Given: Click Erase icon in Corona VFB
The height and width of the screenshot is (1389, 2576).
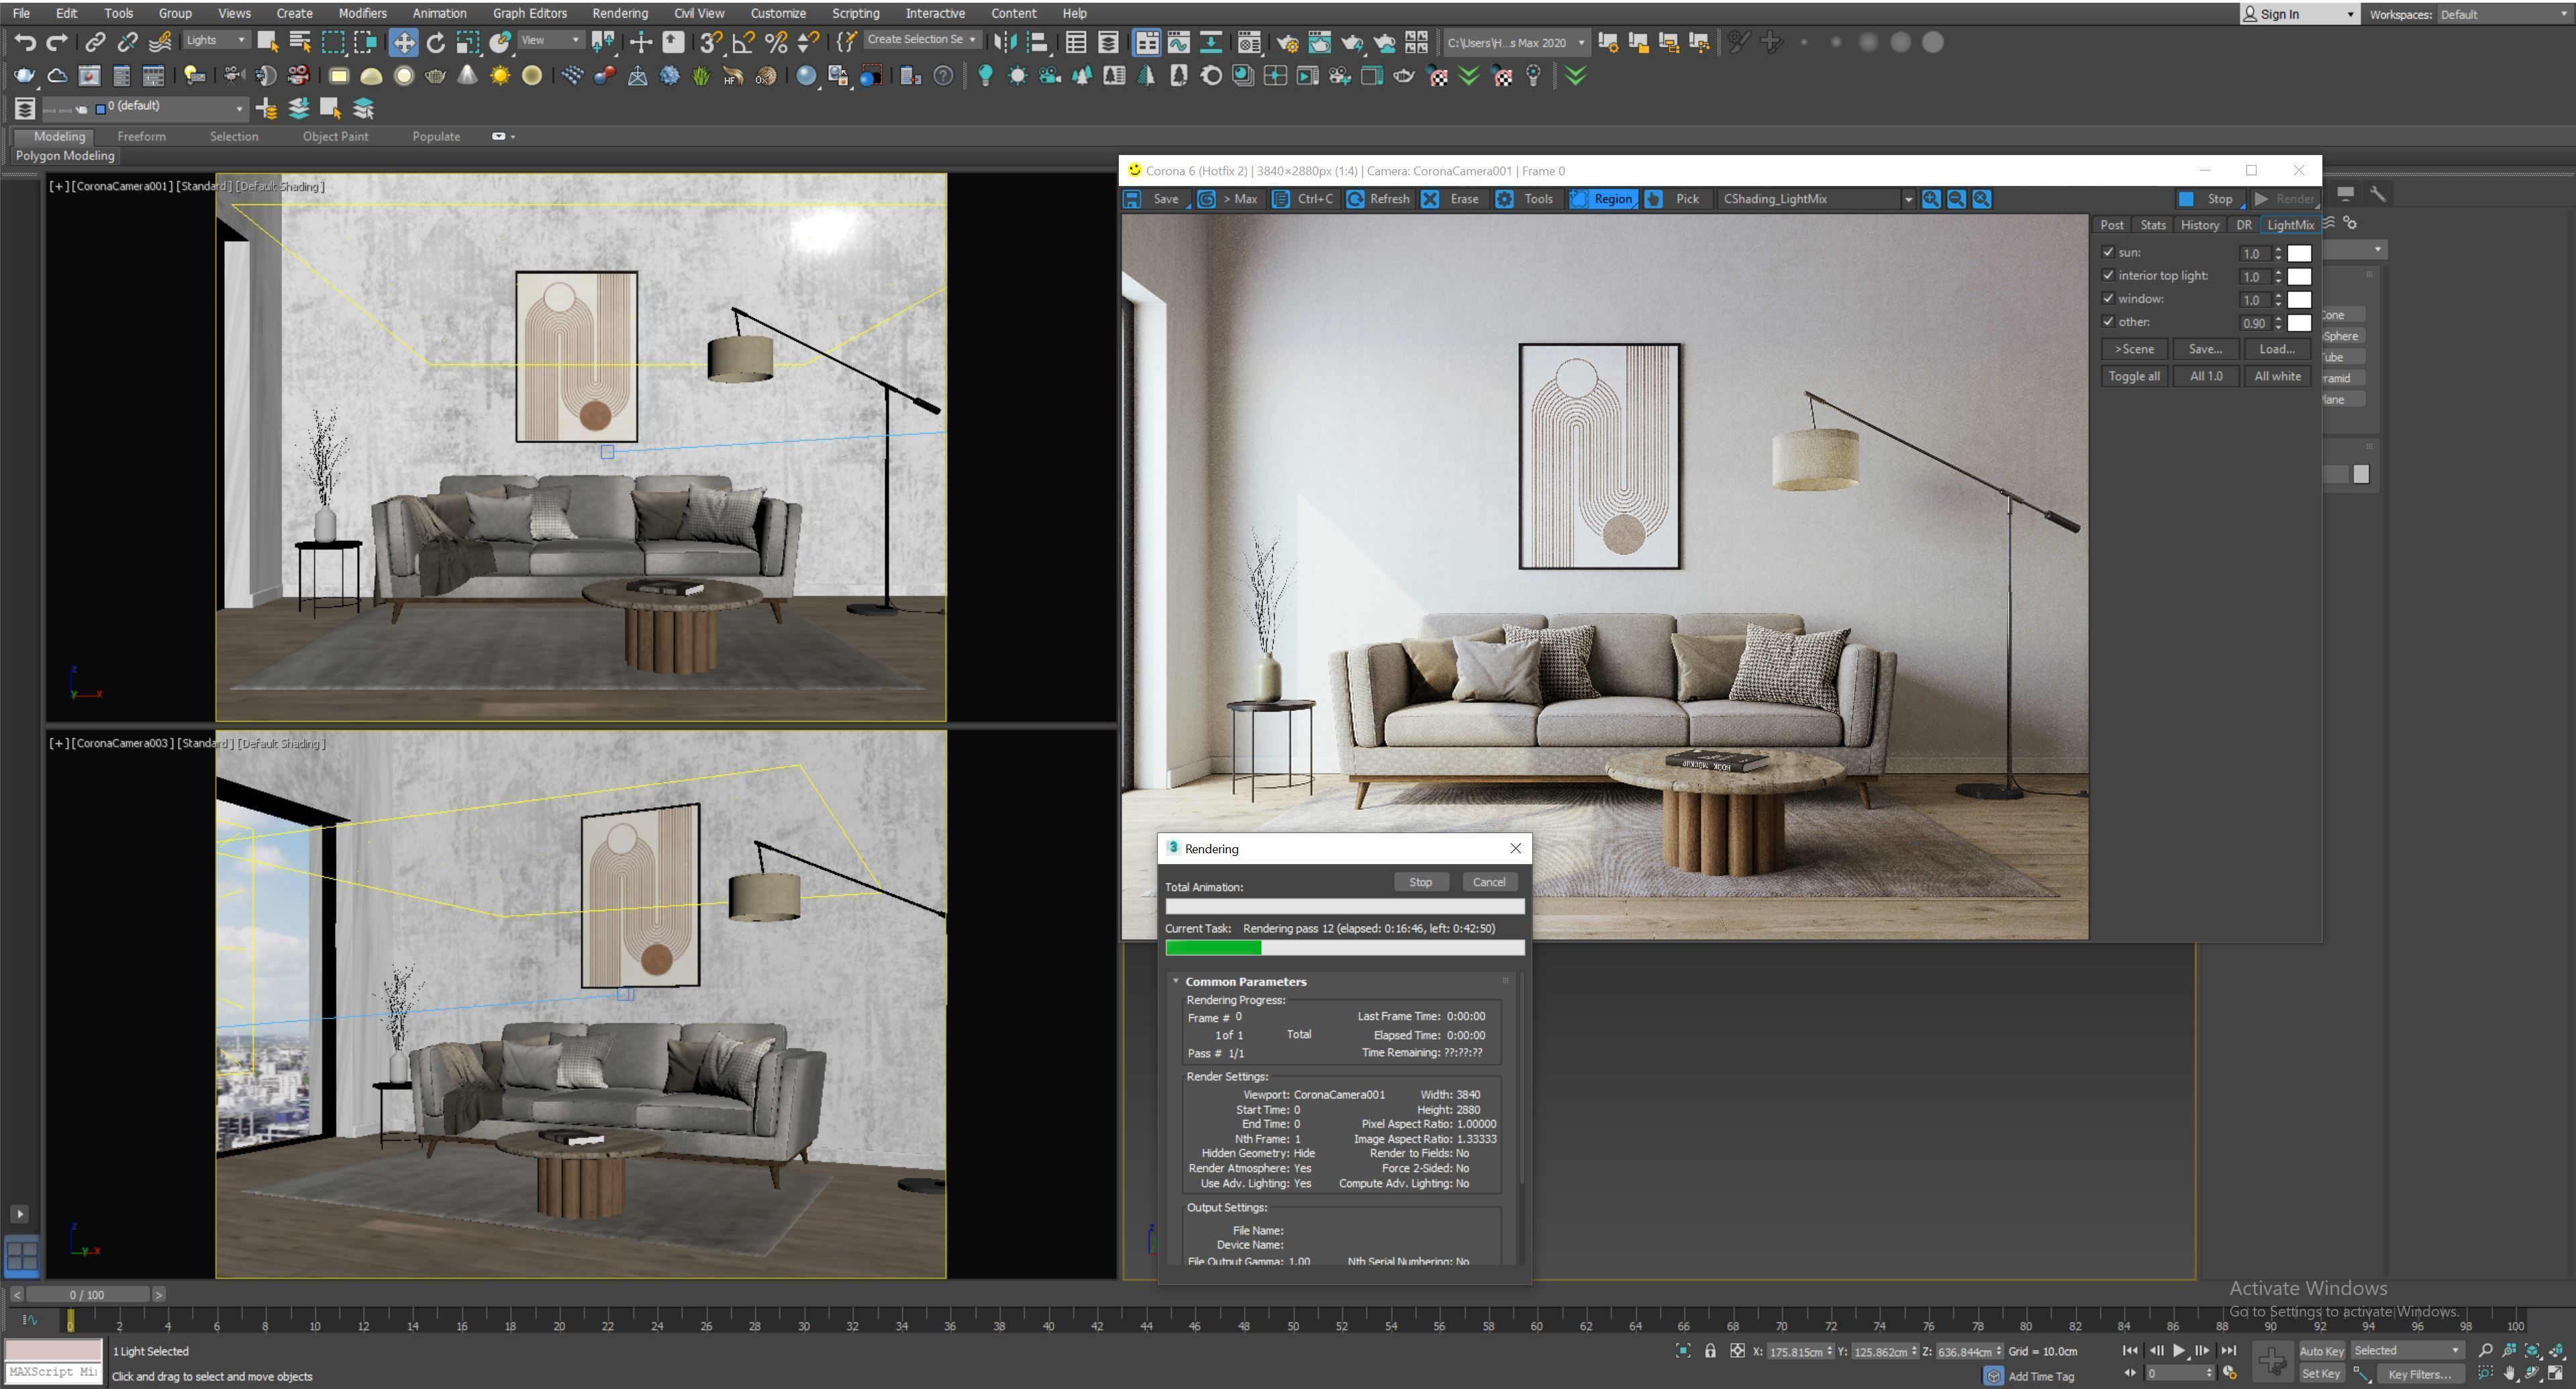Looking at the screenshot, I should tap(1430, 199).
